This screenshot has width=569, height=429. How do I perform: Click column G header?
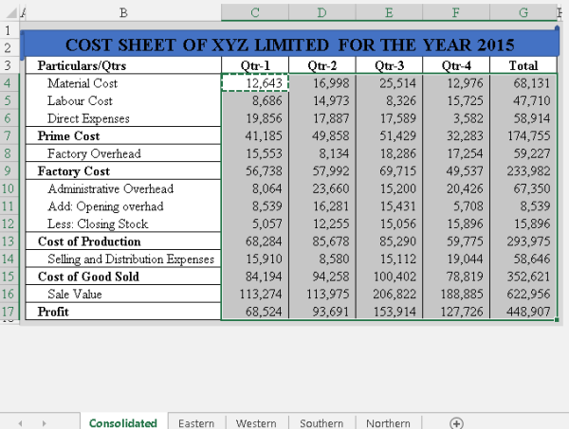point(523,11)
